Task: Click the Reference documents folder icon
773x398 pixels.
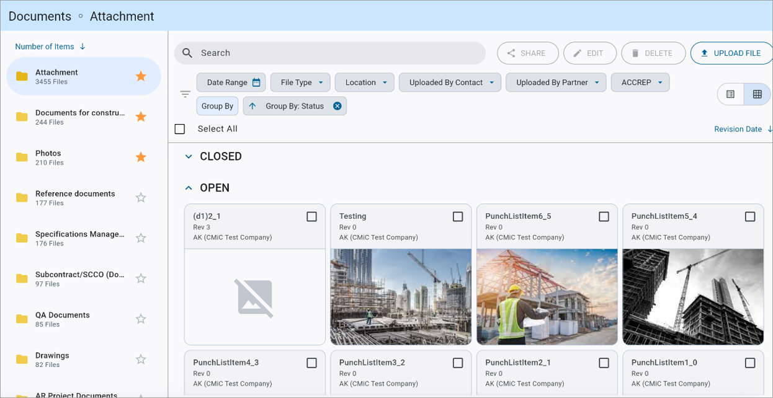Action: pyautogui.click(x=22, y=198)
